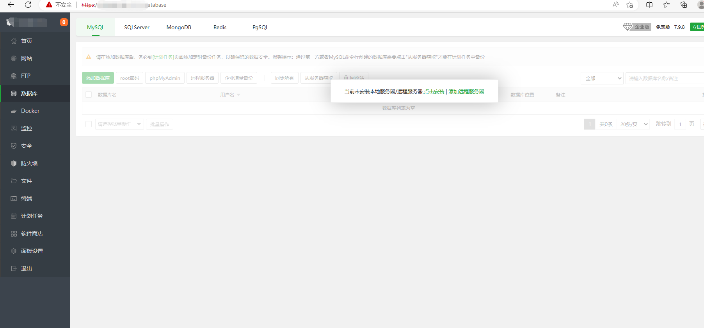This screenshot has height=328, width=704.
Task: Click the 远程服务器 button
Action: pos(203,78)
